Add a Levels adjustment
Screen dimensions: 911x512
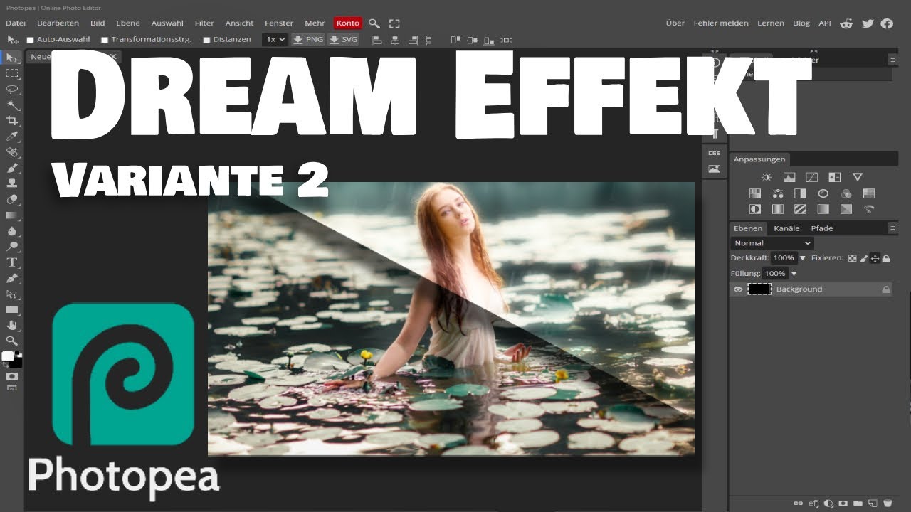789,177
